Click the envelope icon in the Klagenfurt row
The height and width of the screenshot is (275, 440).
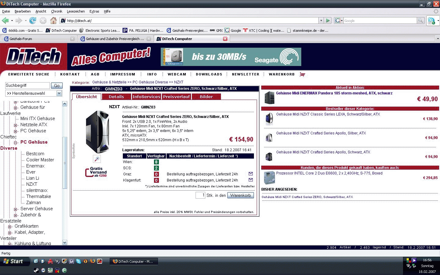coord(251,180)
